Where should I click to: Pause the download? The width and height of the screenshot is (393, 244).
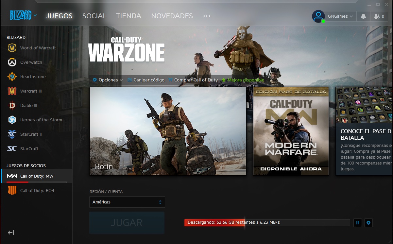(358, 223)
